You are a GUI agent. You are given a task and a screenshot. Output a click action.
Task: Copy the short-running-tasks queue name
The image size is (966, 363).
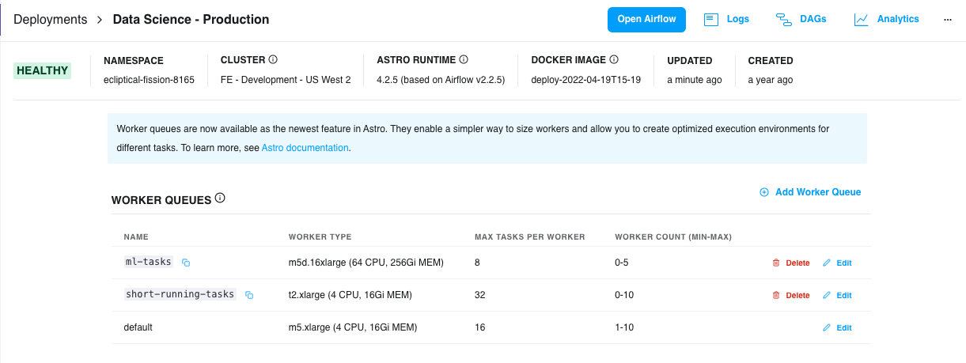pos(249,295)
